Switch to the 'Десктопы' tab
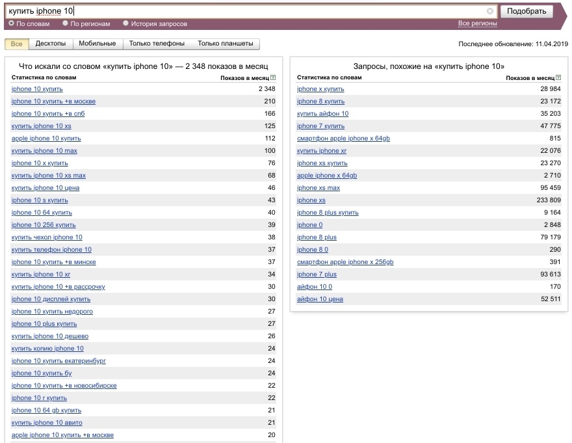Image resolution: width=572 pixels, height=443 pixels. pos(51,44)
